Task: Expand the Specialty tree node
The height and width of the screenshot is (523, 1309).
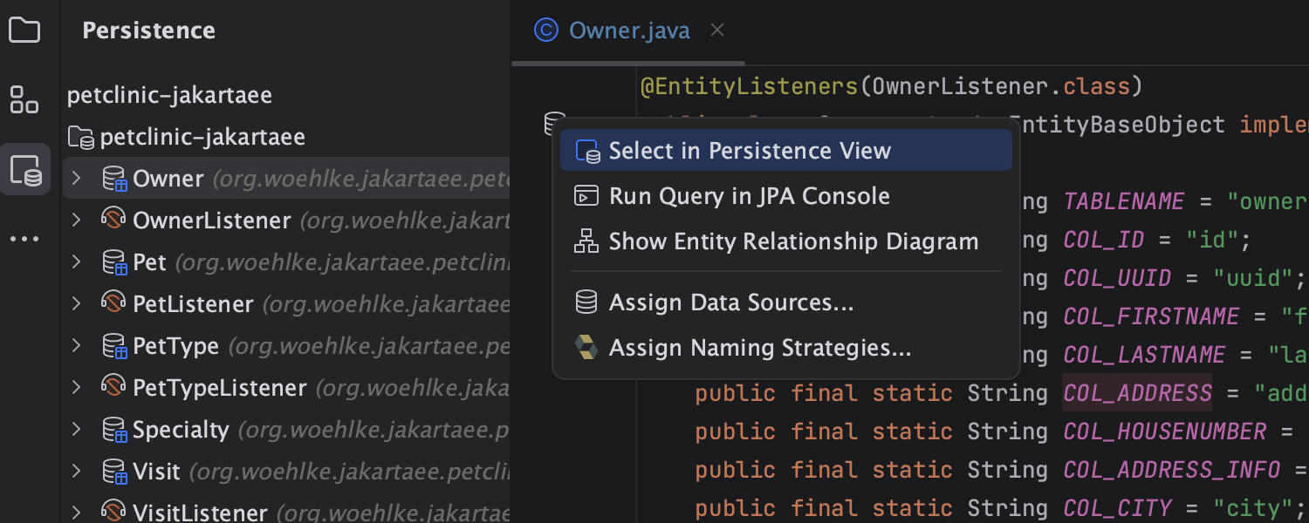Action: point(77,430)
